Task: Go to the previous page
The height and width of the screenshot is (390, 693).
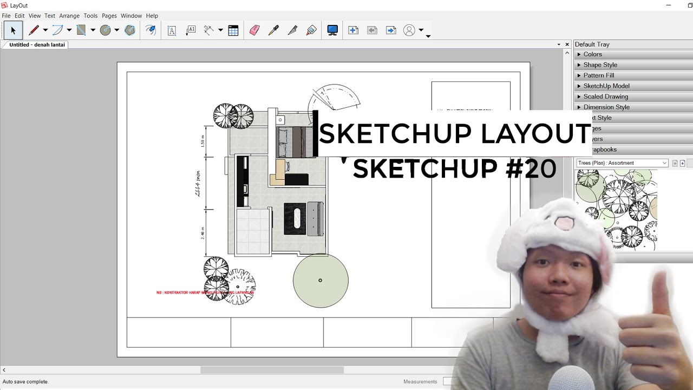Action: click(372, 30)
